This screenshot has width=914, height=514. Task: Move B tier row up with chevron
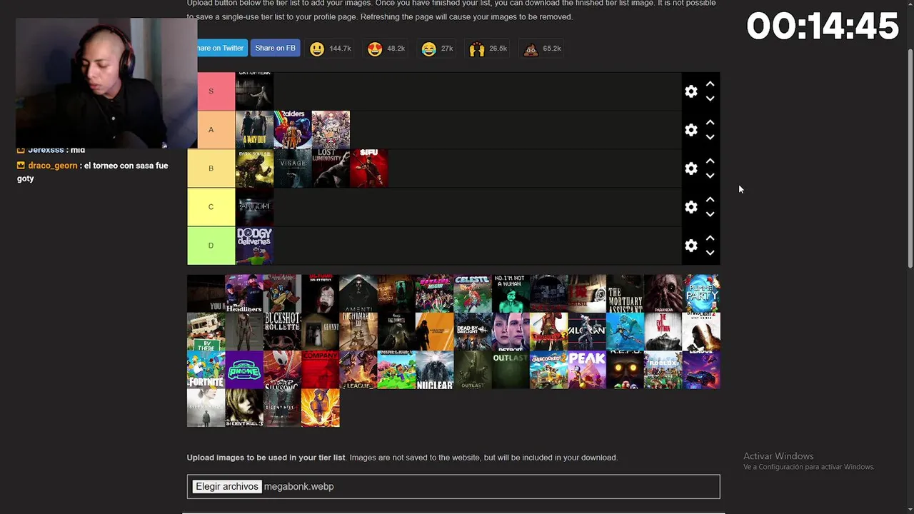click(x=710, y=161)
